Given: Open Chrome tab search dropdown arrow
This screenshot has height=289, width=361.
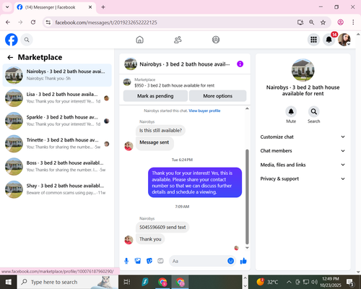Looking at the screenshot, I should [7, 7].
